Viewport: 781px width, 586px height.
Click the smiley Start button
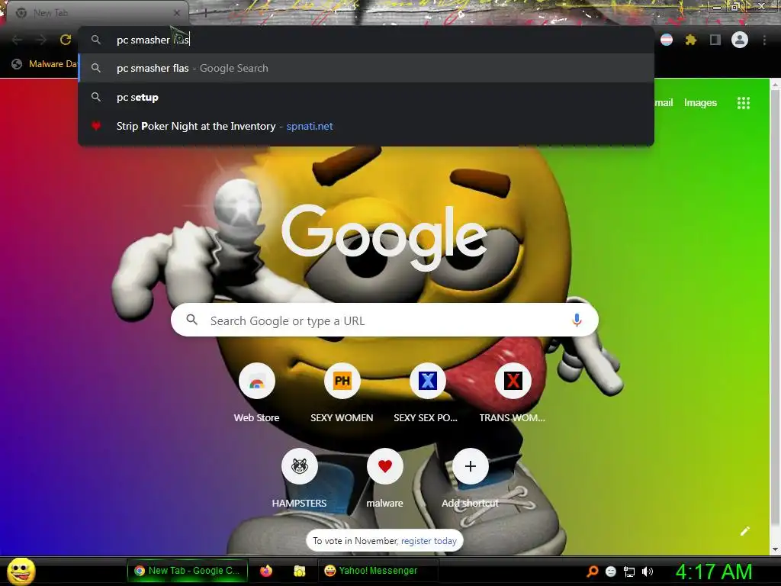(x=21, y=571)
